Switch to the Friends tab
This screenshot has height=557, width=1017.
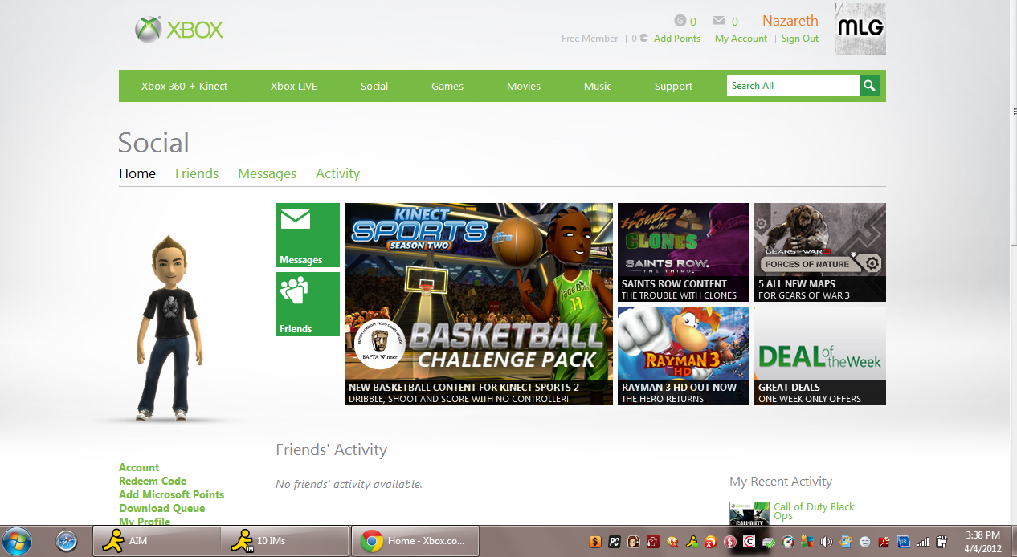(x=197, y=173)
